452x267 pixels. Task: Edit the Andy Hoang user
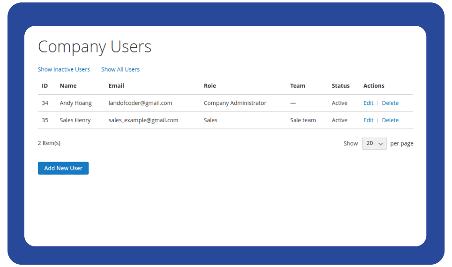(368, 103)
